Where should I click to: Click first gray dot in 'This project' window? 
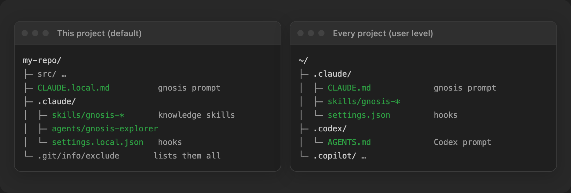[25, 33]
